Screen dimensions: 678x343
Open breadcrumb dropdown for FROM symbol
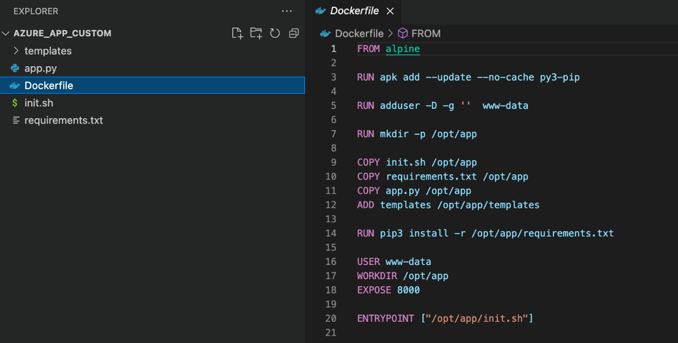click(x=425, y=33)
